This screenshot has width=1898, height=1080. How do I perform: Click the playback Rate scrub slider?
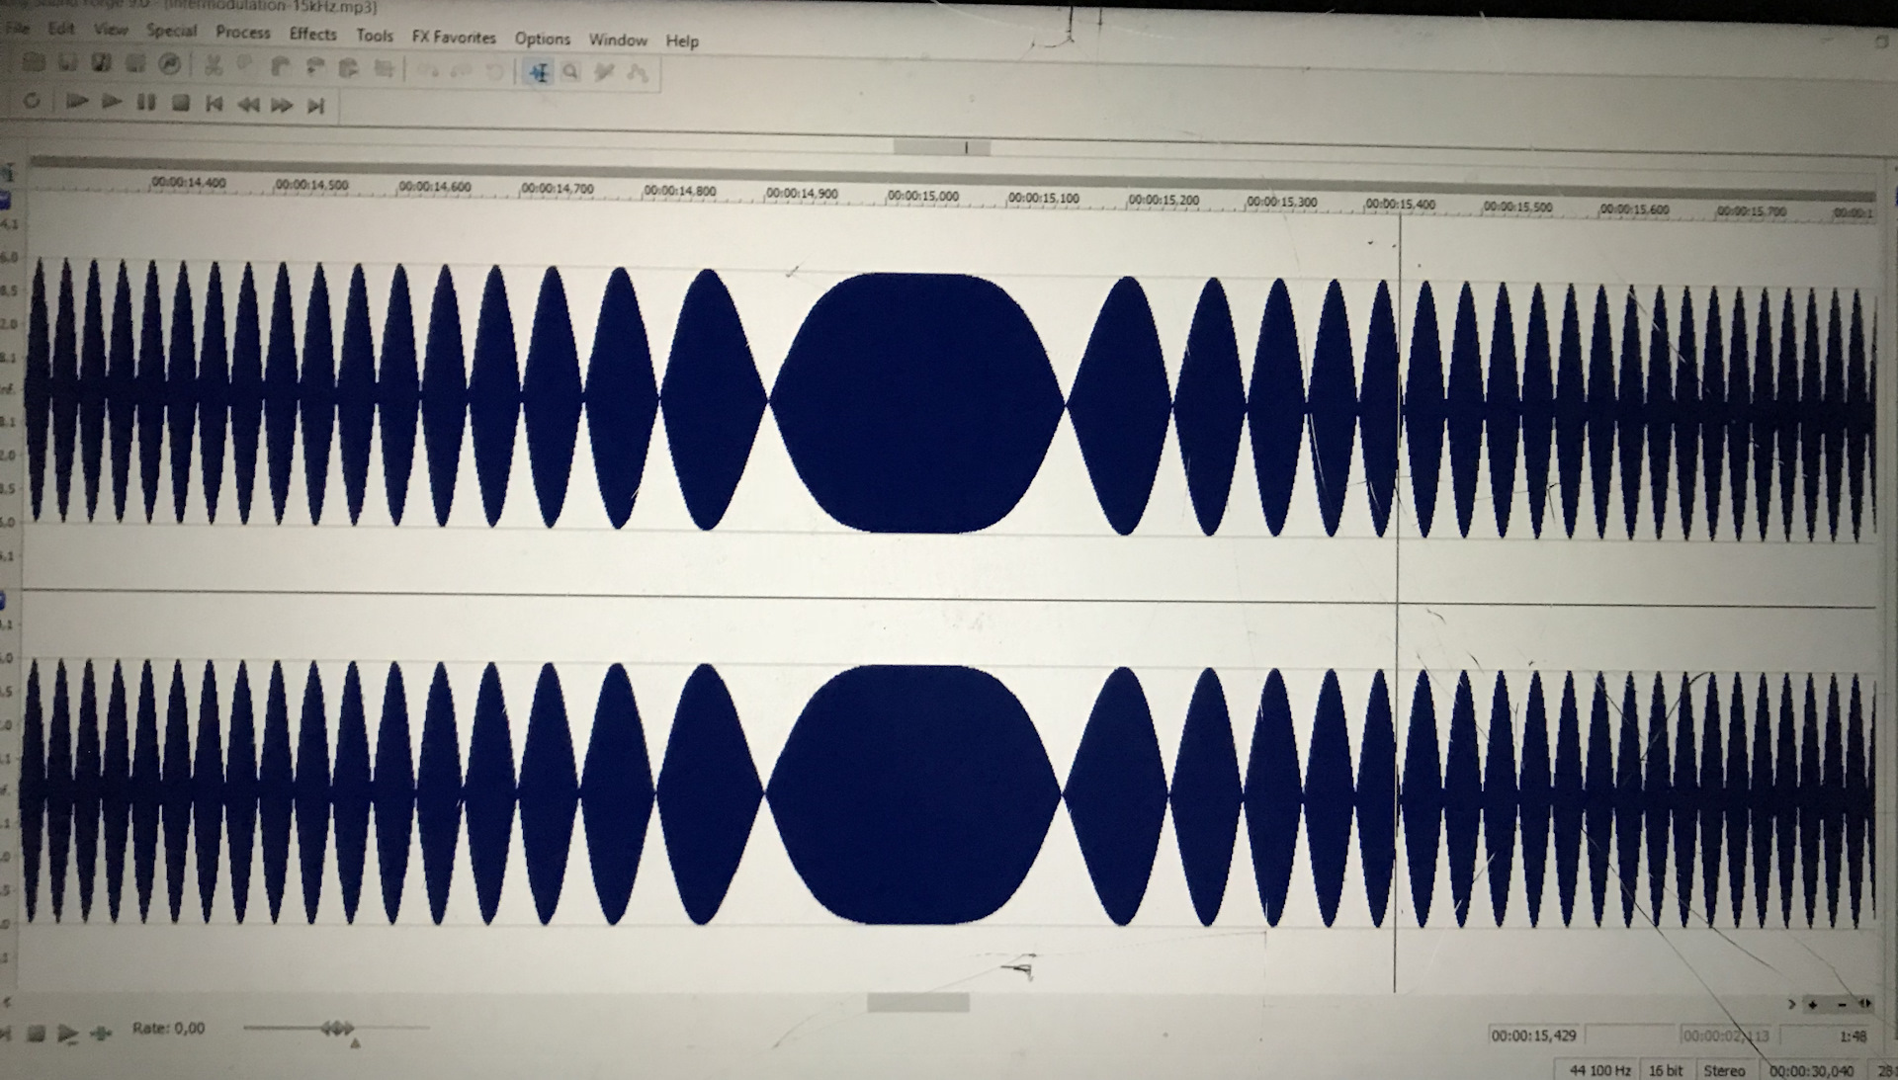[337, 1029]
